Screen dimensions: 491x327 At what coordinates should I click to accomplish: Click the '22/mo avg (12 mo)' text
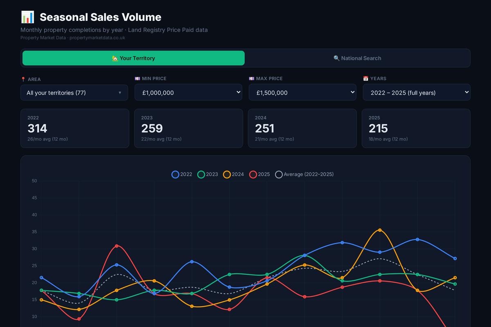[x=161, y=139]
